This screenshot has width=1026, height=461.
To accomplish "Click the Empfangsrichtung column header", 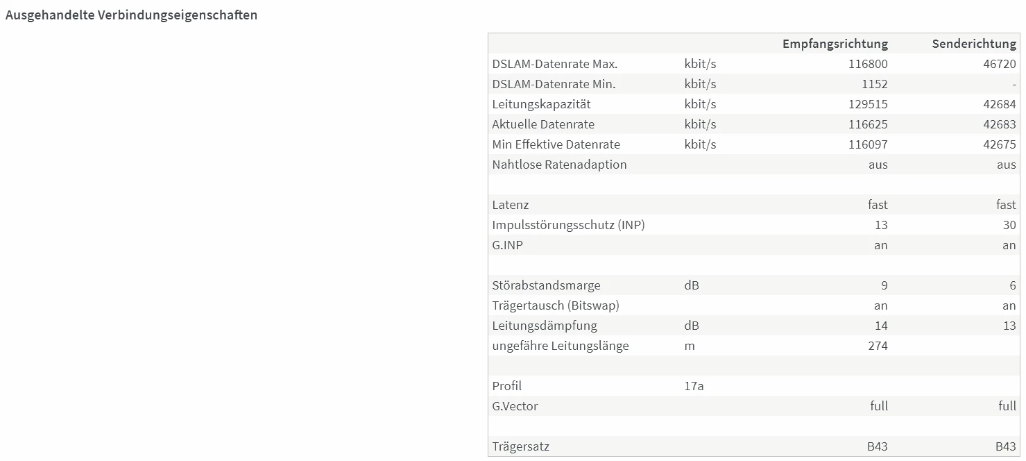I will coord(835,44).
